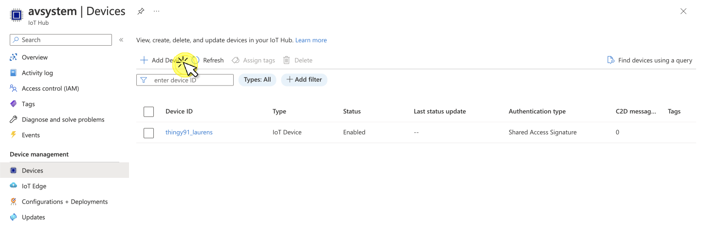This screenshot has width=701, height=225.
Task: Collapse the sidebar with double chevron
Action: coord(121,40)
